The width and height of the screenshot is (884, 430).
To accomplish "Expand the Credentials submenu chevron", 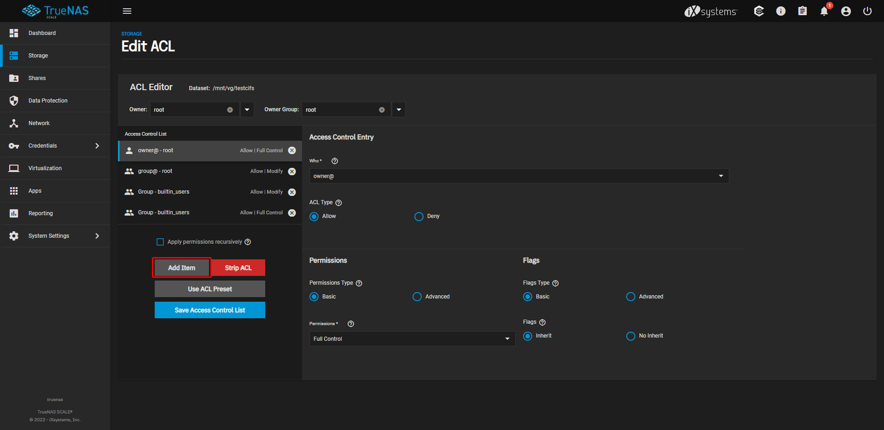I will click(97, 146).
